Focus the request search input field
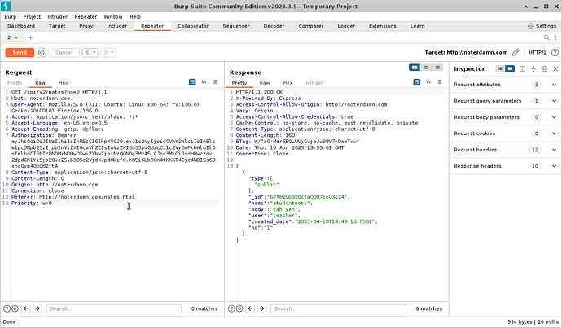The width and height of the screenshot is (562, 328). tap(114, 308)
